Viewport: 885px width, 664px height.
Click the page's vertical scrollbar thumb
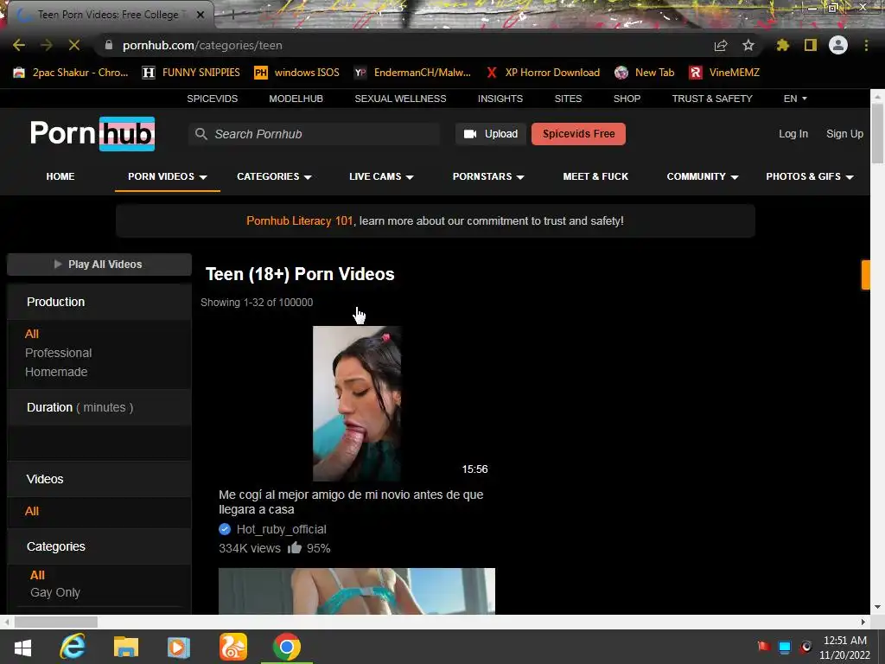(877, 134)
